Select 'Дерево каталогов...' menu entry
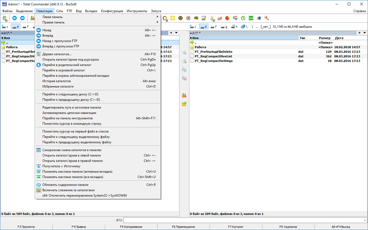368x230 pixels. 57,54
